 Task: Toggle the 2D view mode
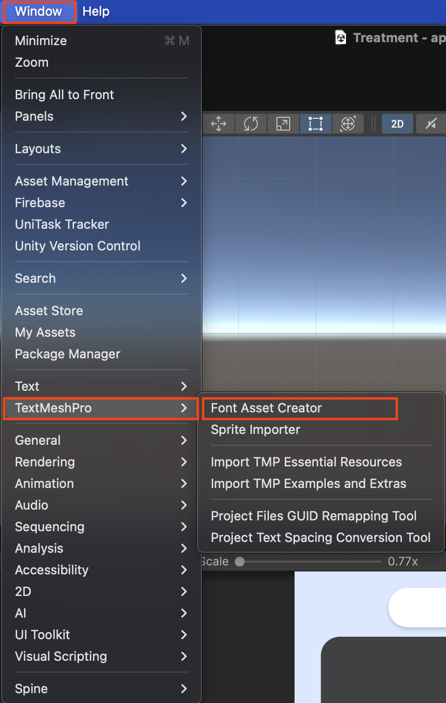pyautogui.click(x=397, y=124)
